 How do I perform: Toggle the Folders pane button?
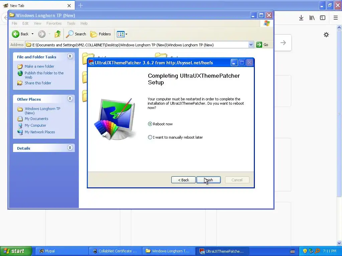[101, 34]
